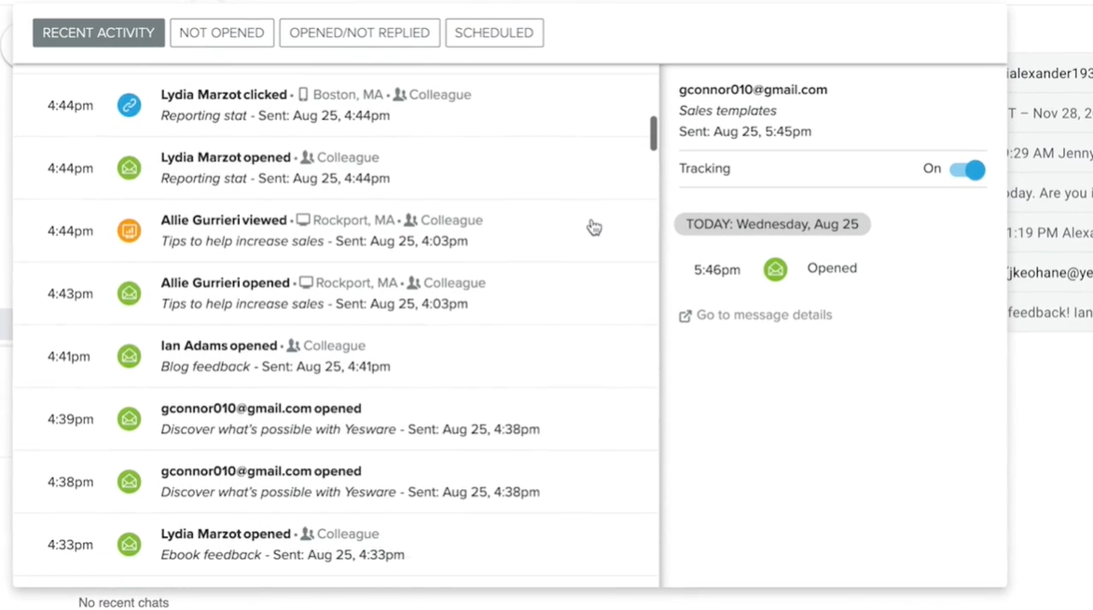Click the desktop icon in Allie Gurrieri viewed row
1093x610 pixels.
tap(303, 220)
